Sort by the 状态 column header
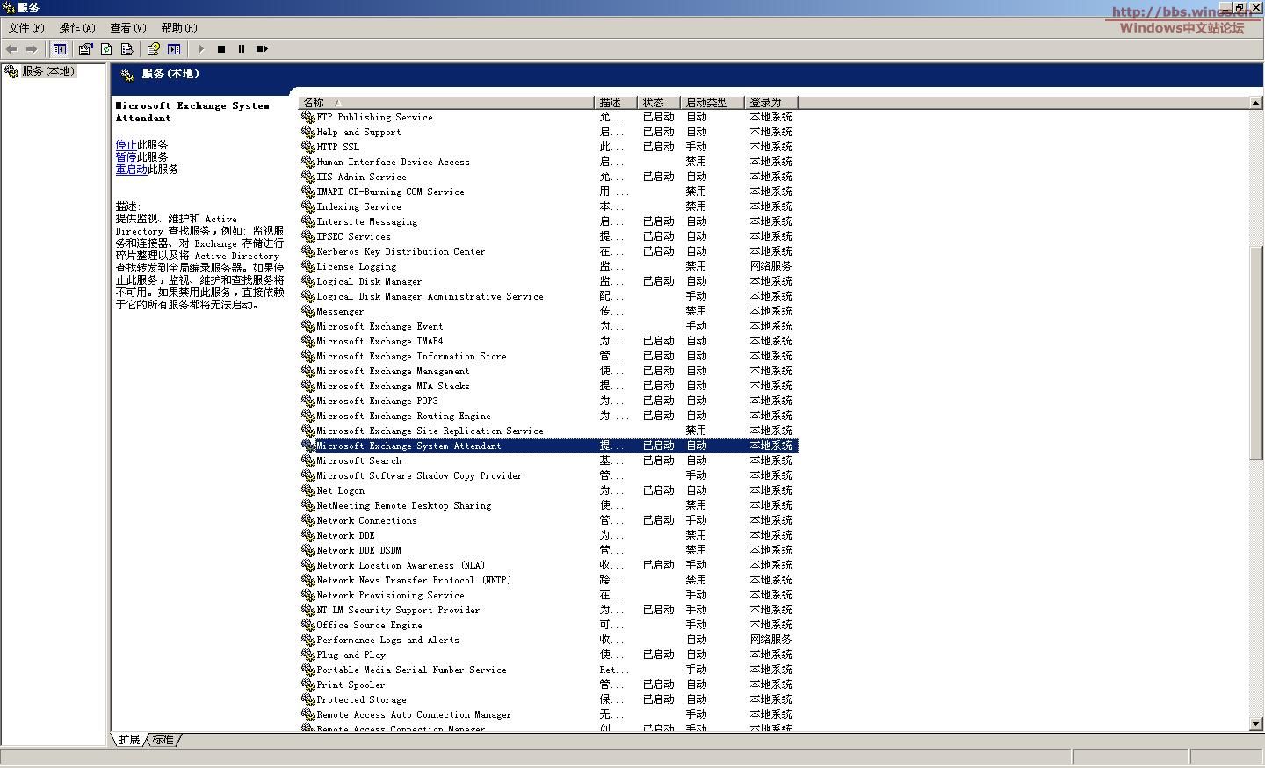This screenshot has width=1265, height=768. click(659, 103)
